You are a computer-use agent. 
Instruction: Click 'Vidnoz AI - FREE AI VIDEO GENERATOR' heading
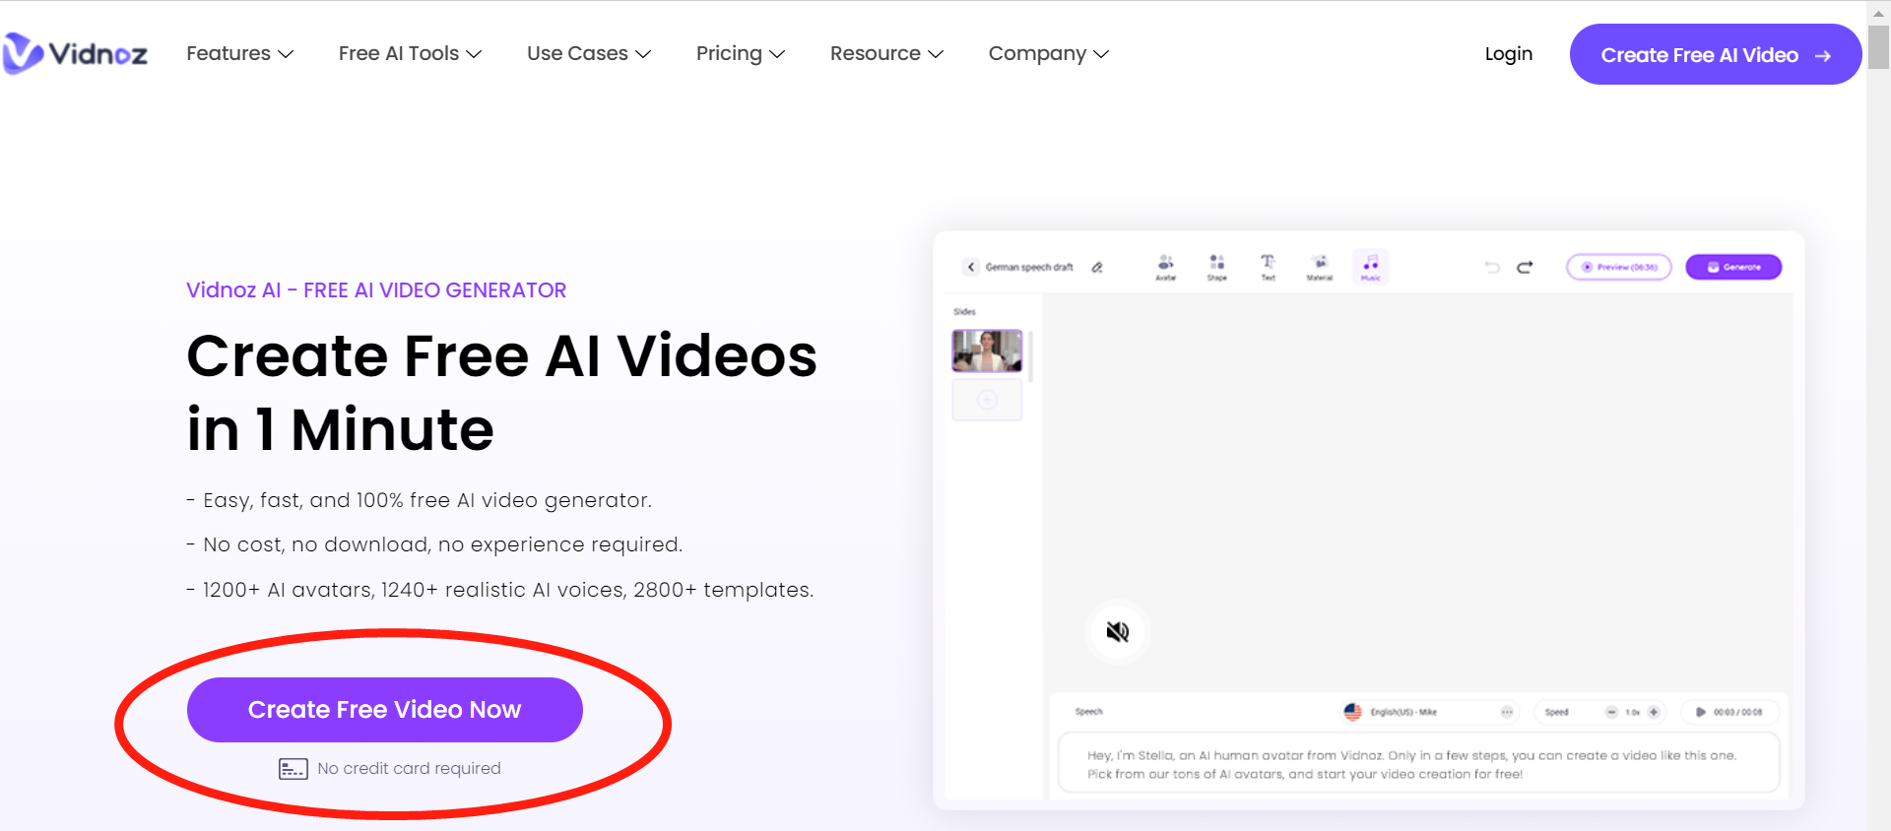click(376, 290)
